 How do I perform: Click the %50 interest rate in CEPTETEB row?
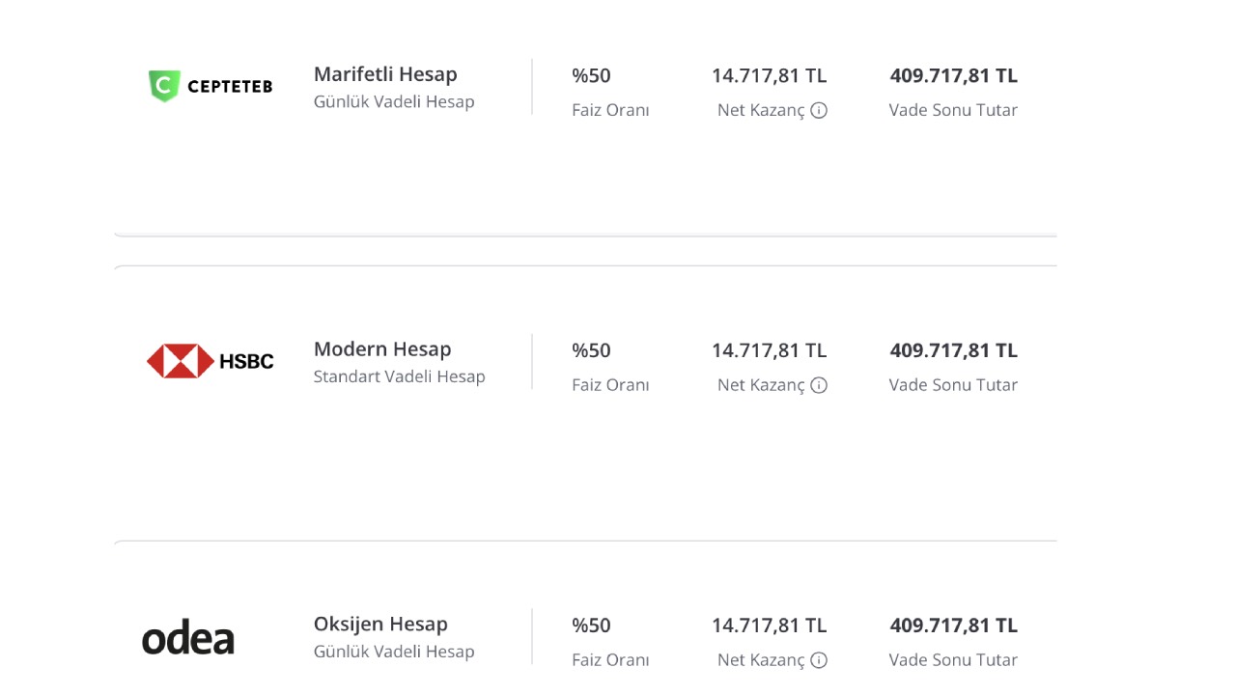pos(591,75)
